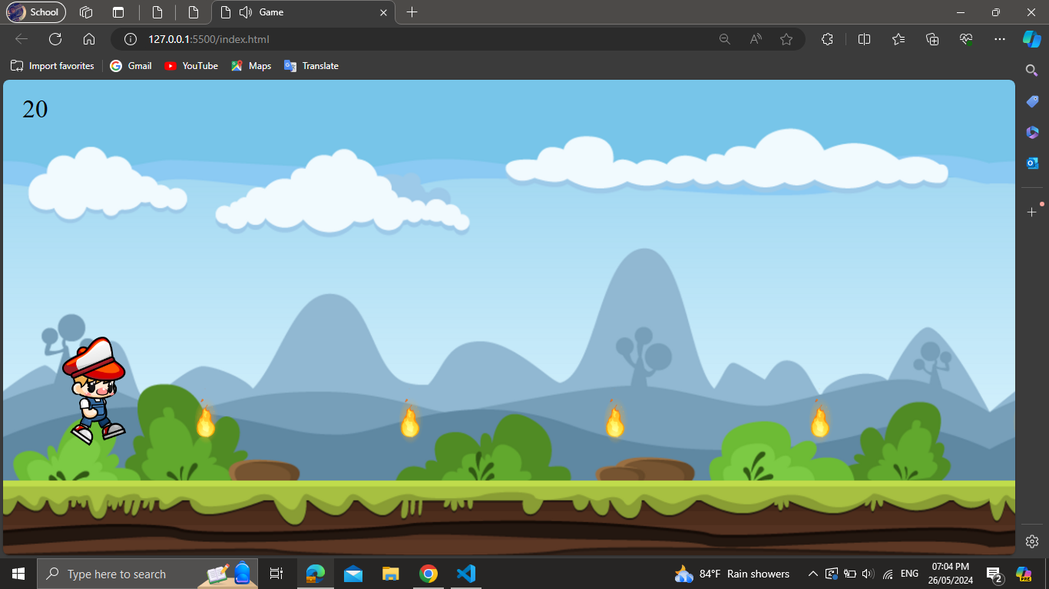Click the taskbar search box
Viewport: 1049px width, 589px height.
click(x=147, y=574)
